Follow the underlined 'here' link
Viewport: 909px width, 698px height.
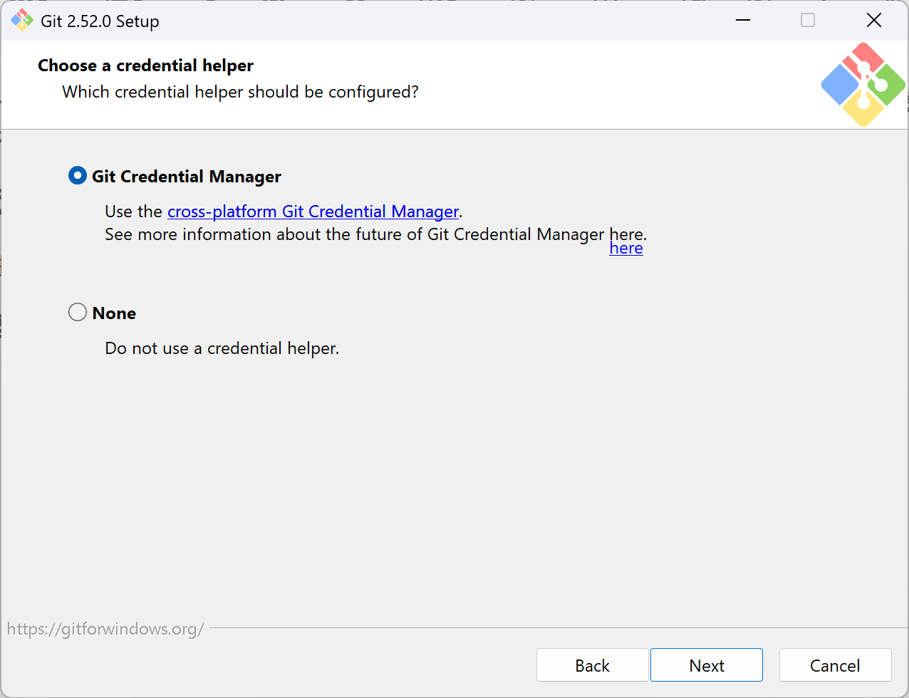626,249
